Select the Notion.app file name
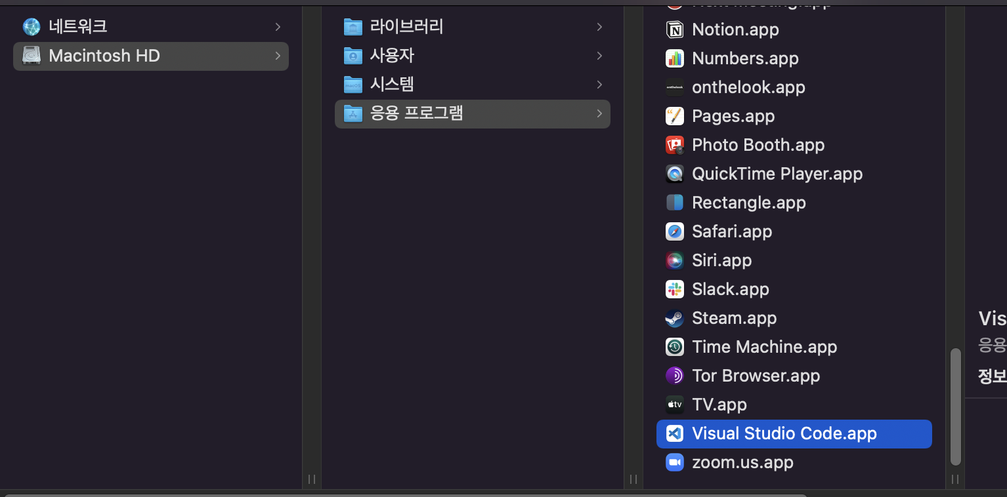 tap(735, 30)
